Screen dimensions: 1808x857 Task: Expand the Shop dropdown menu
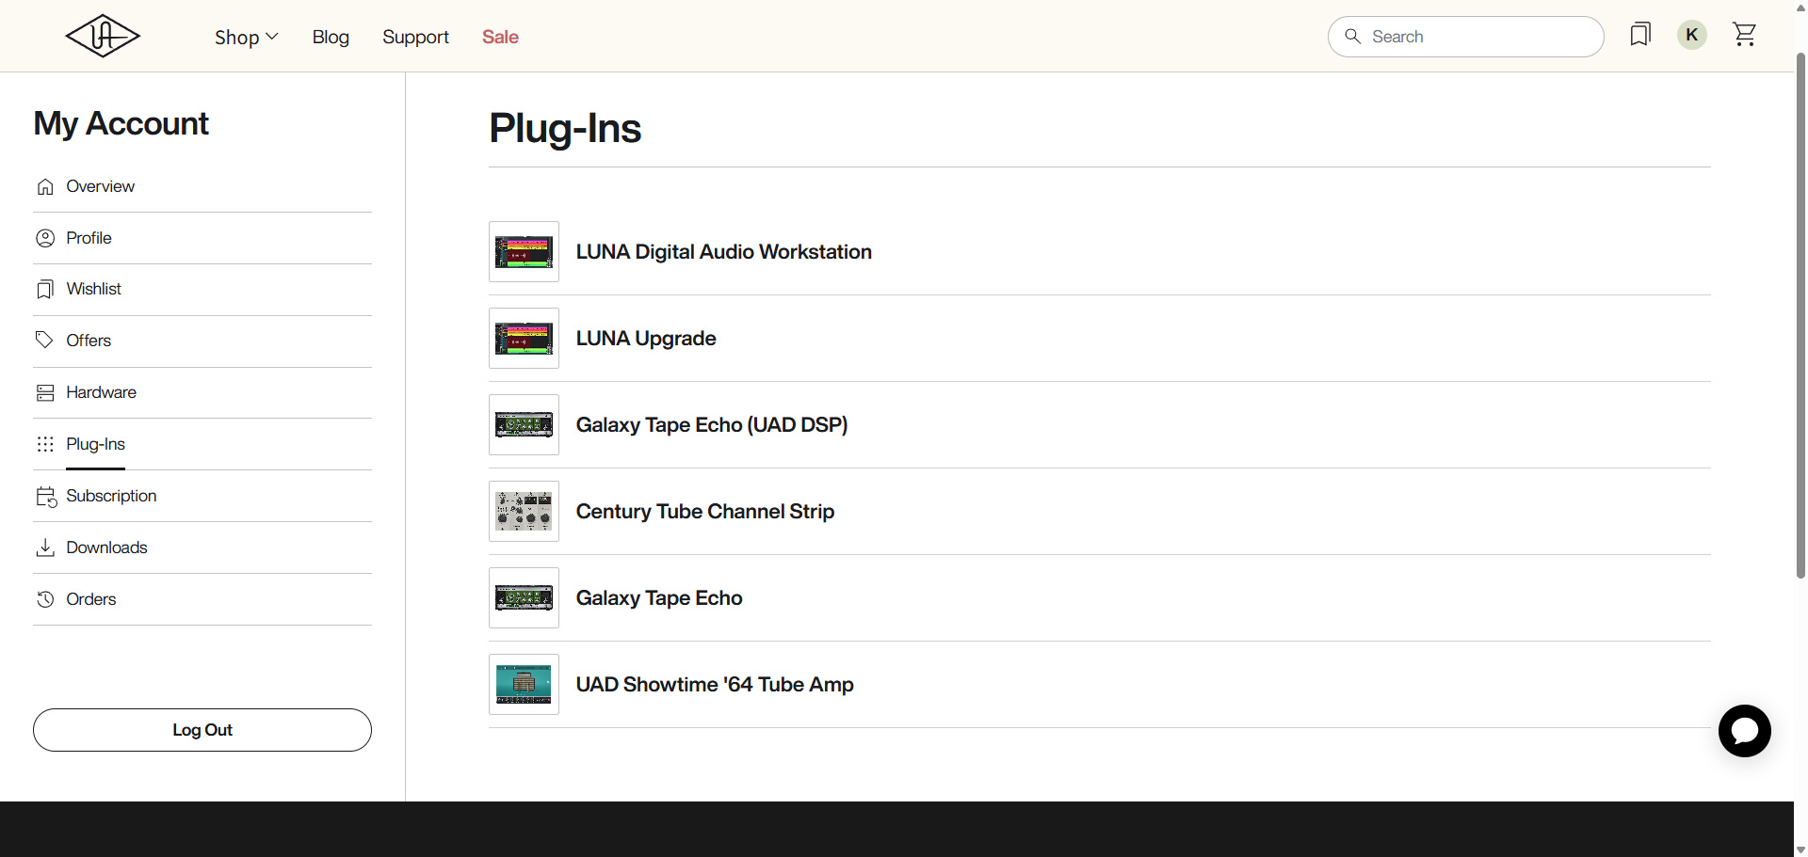(x=246, y=37)
